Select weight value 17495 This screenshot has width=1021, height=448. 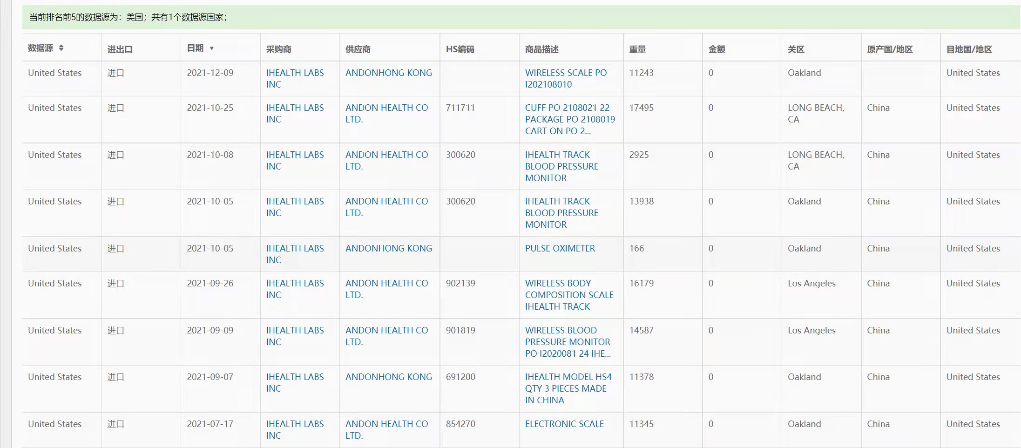pos(641,108)
